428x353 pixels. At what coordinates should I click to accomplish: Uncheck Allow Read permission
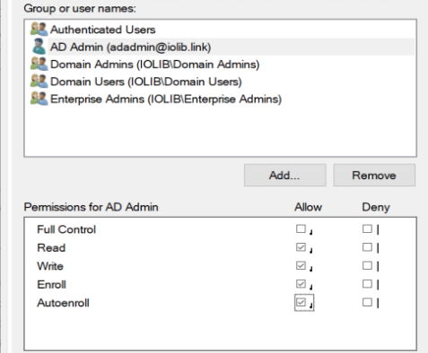tap(301, 247)
